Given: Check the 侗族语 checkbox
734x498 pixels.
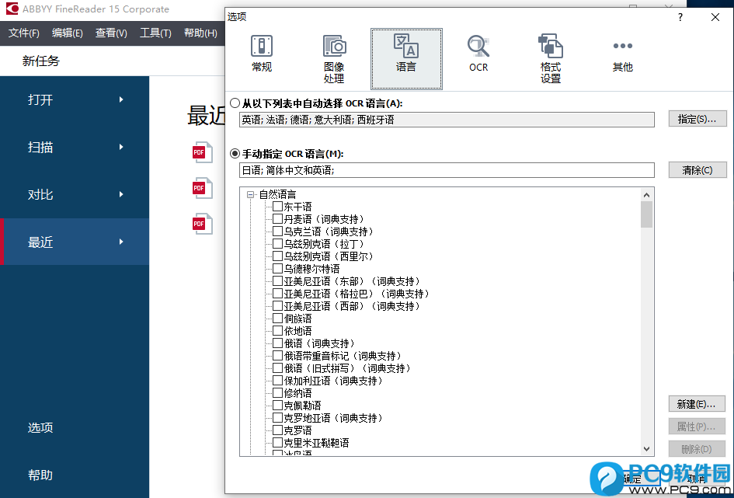Looking at the screenshot, I should pyautogui.click(x=277, y=319).
